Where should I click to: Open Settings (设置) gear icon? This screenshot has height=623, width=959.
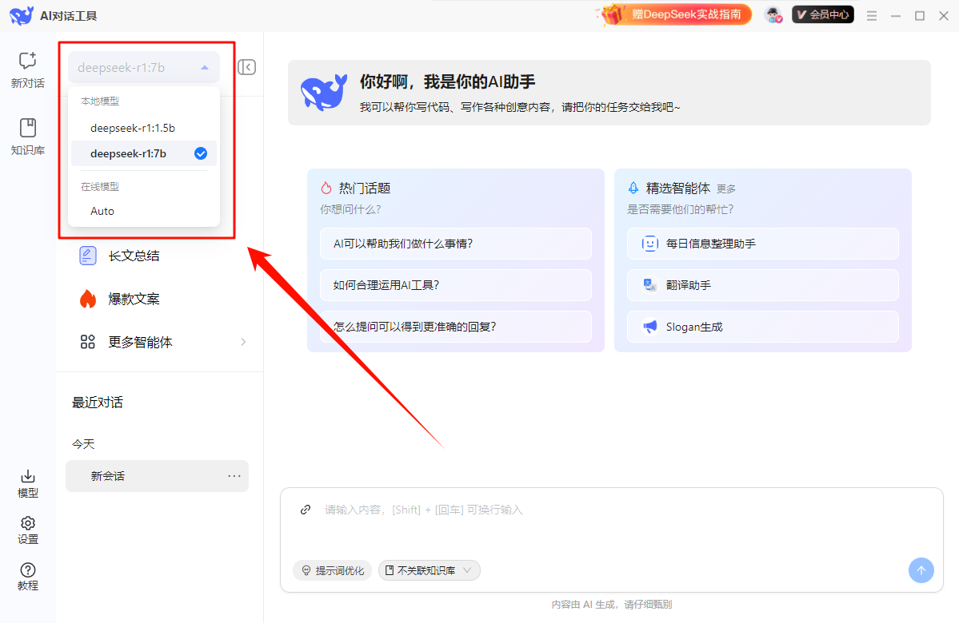[x=28, y=523]
